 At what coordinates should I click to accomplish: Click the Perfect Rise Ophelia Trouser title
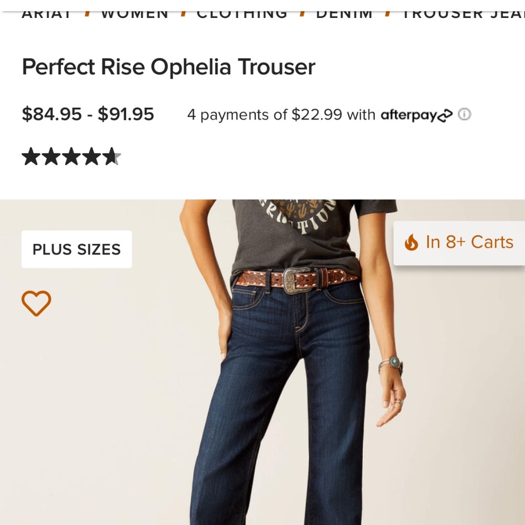[168, 67]
